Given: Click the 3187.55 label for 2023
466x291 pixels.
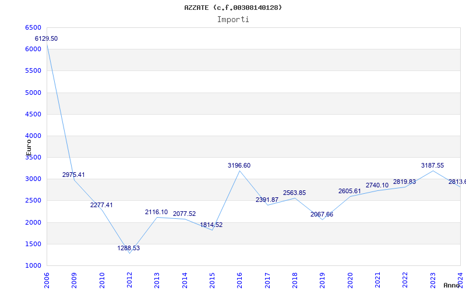Looking at the screenshot, I should (x=432, y=165).
